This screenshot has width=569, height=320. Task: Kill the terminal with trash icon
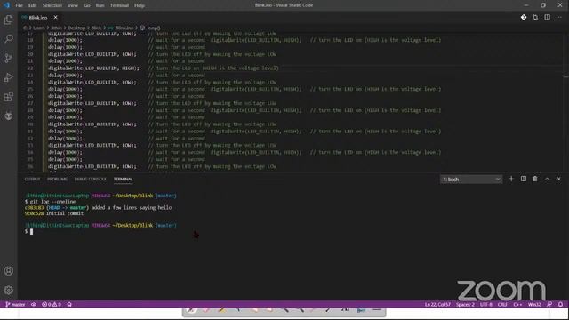point(535,179)
